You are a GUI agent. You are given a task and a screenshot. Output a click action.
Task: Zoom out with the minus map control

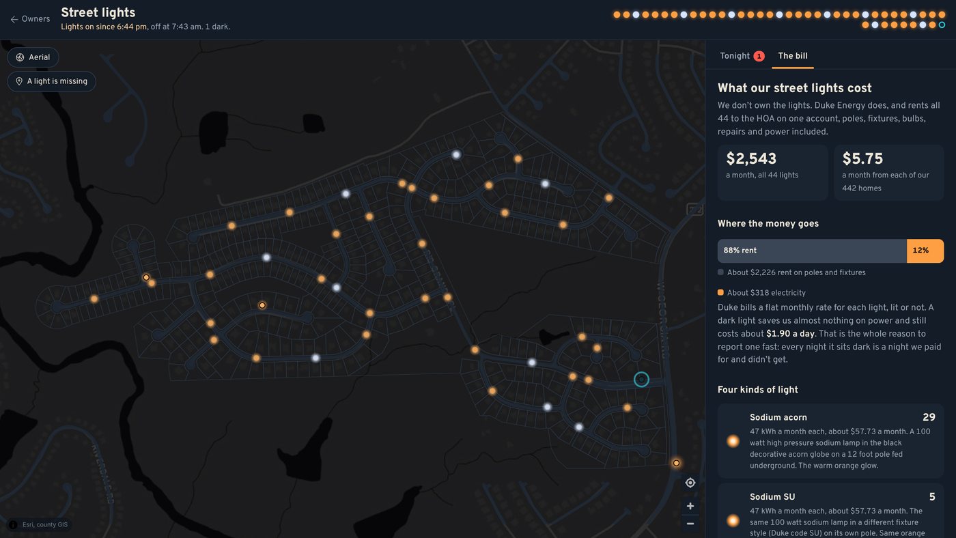(x=690, y=524)
